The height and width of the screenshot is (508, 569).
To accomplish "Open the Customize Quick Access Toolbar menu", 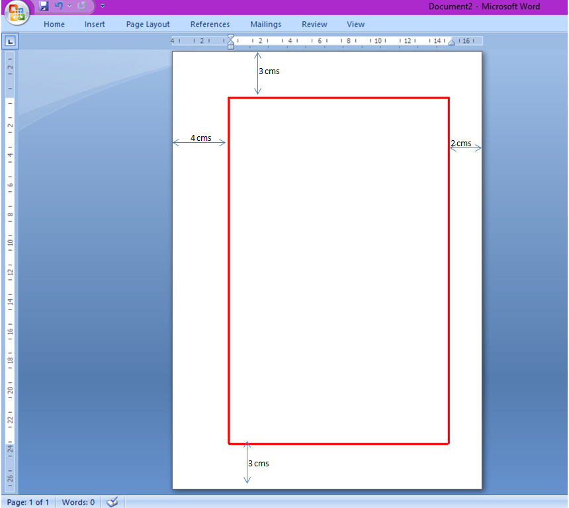I will (103, 6).
